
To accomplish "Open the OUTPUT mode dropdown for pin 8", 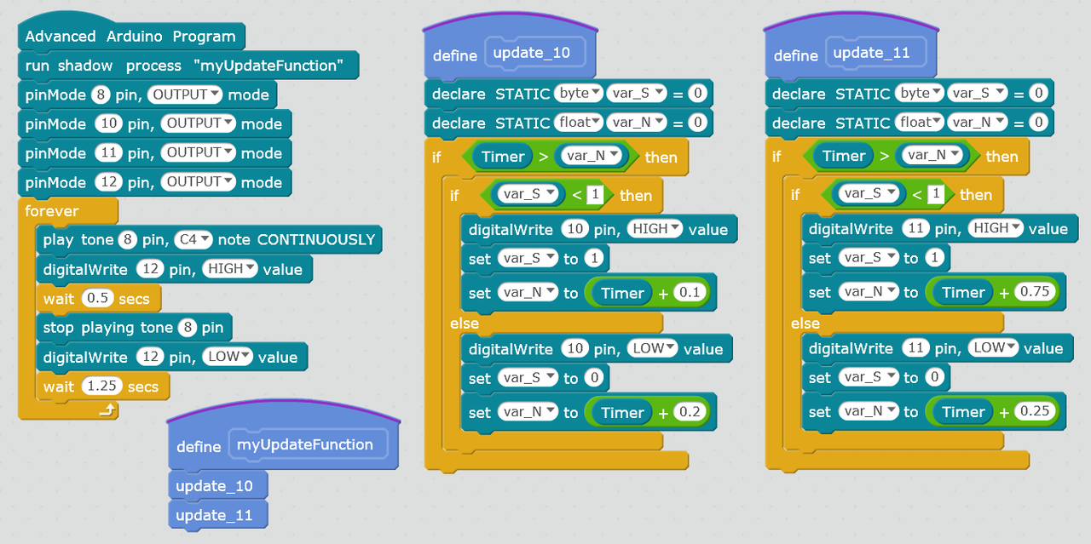I will 185,94.
